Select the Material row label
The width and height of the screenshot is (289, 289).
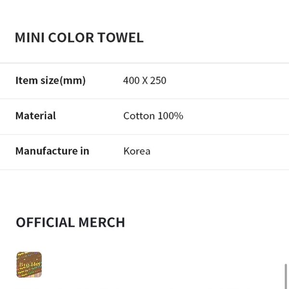click(36, 116)
